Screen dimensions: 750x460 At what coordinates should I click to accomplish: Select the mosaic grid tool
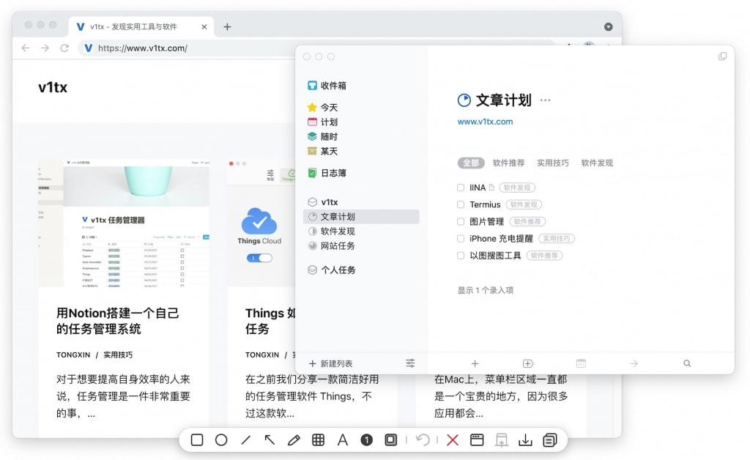point(318,440)
